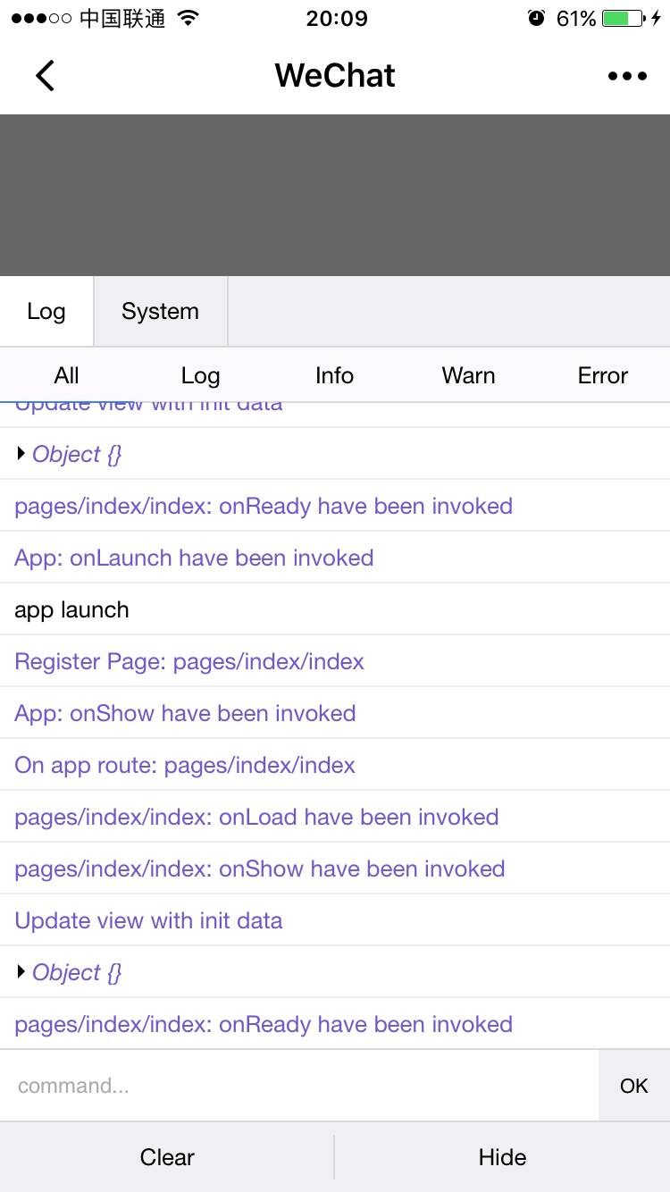670x1192 pixels.
Task: Tap the WeChat title text
Action: point(335,76)
